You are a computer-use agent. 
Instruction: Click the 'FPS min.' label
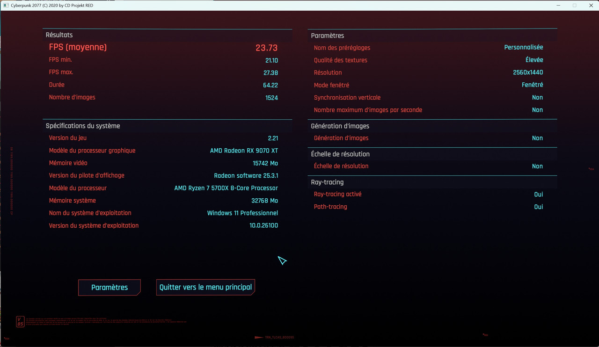tap(60, 60)
